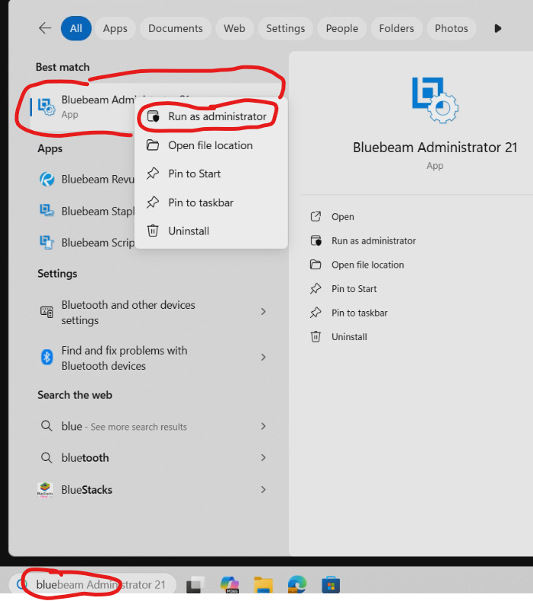Switch to the Apps filter tab
Viewport: 533px width, 601px height.
tap(115, 28)
